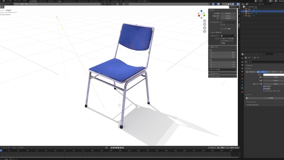Viewport: 284px width, 160px height.
Task: Open the オプション dropdown in viewport
Action: click(x=235, y=7)
